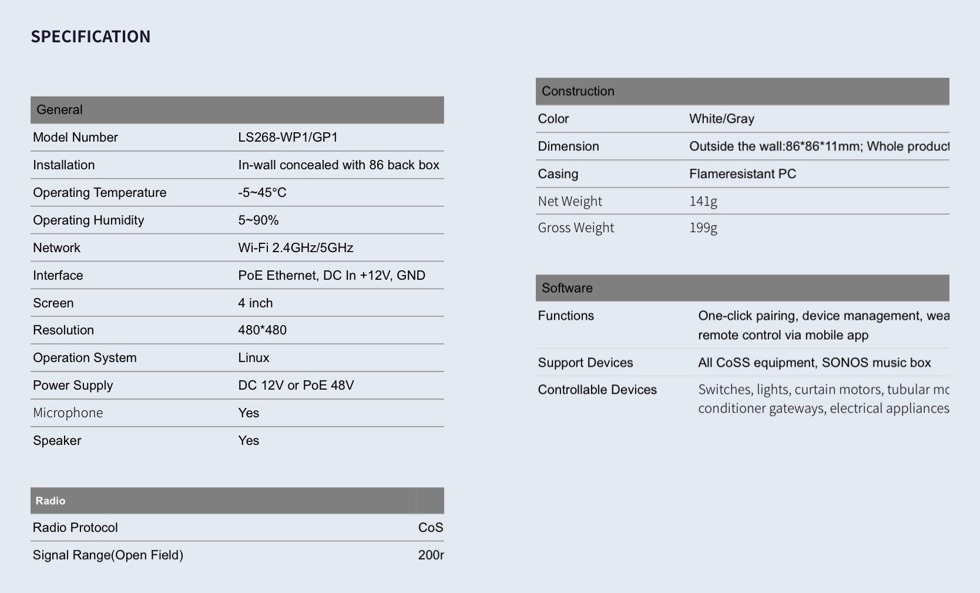This screenshot has height=593, width=980.
Task: Select the model number LS268-WP1/GP1 value
Action: click(287, 138)
